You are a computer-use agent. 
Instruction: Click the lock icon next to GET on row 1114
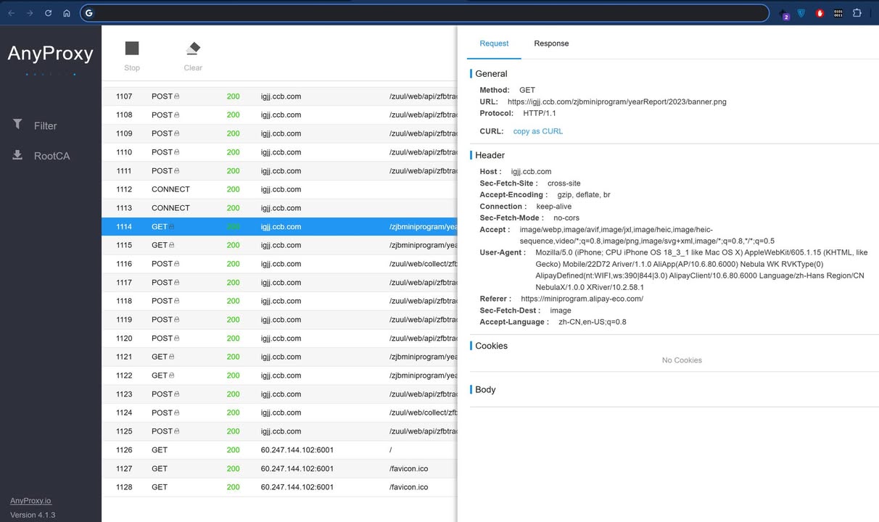[172, 226]
